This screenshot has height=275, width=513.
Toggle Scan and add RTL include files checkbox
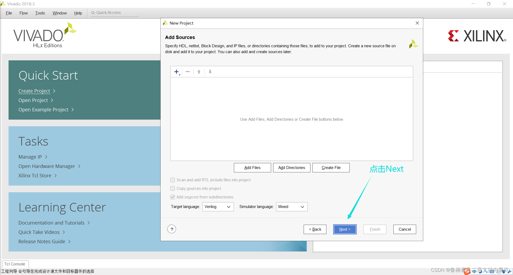click(173, 180)
